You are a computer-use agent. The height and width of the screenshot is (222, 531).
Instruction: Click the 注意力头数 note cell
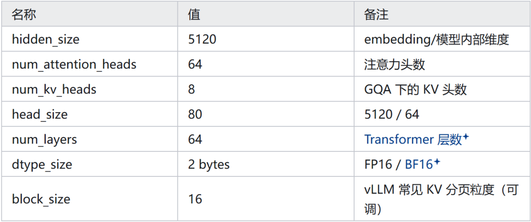pyautogui.click(x=442, y=64)
